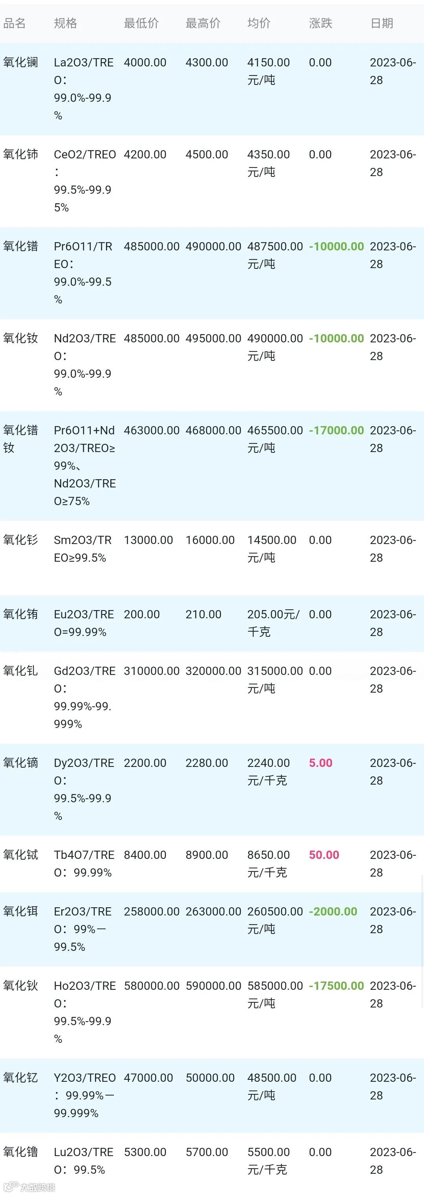Click the 日期 column header
Image resolution: width=424 pixels, height=1195 pixels.
(381, 23)
